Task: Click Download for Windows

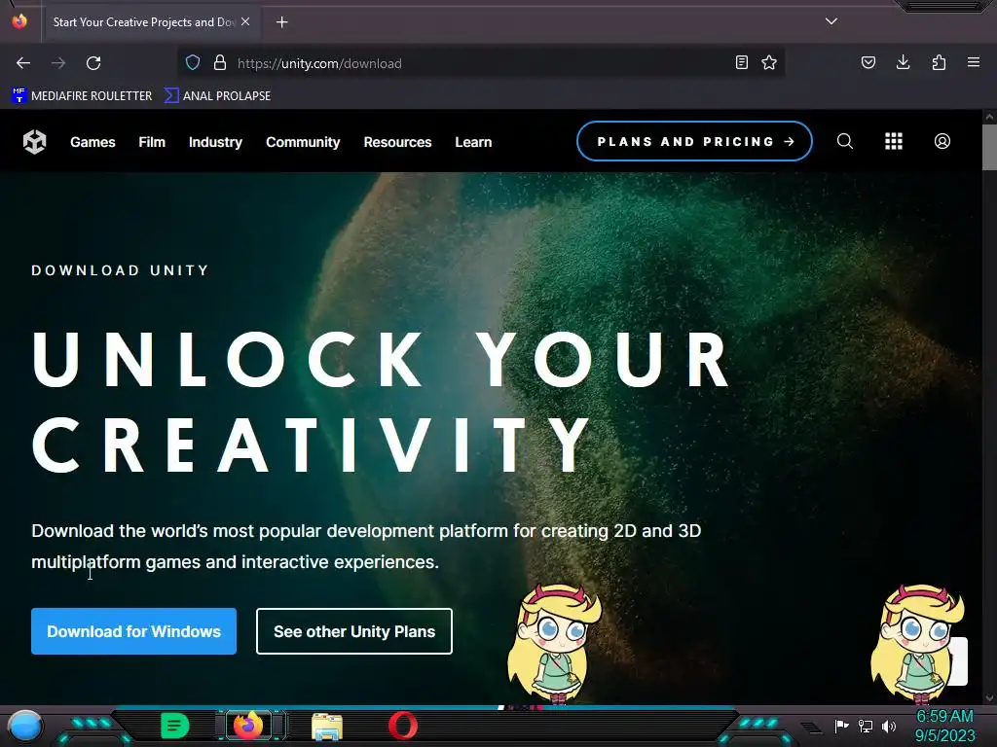Action: tap(133, 631)
